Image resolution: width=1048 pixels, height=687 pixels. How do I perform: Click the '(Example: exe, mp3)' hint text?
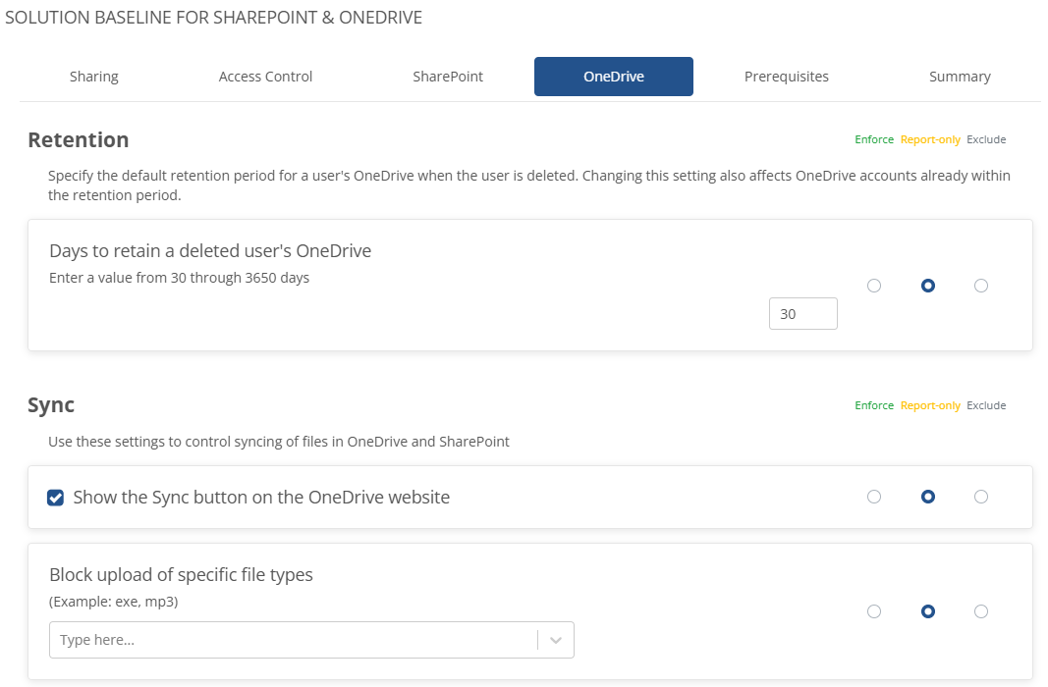click(x=114, y=602)
